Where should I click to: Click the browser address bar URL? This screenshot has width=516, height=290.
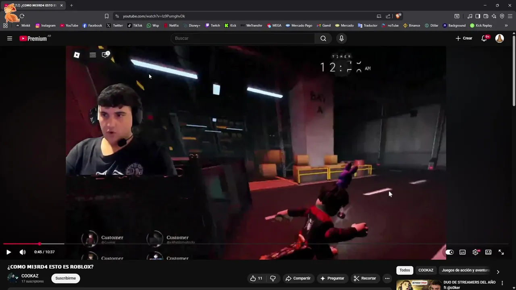click(x=154, y=16)
